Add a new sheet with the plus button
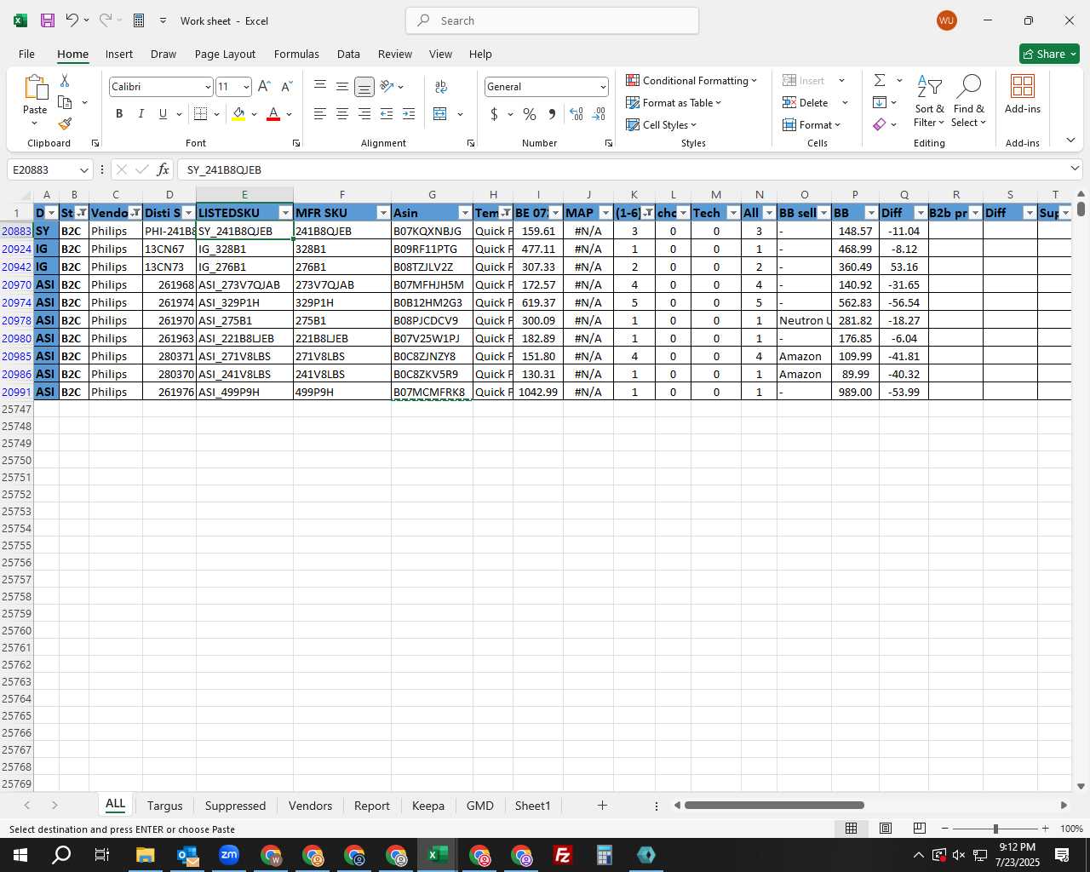The width and height of the screenshot is (1090, 872). coord(602,806)
